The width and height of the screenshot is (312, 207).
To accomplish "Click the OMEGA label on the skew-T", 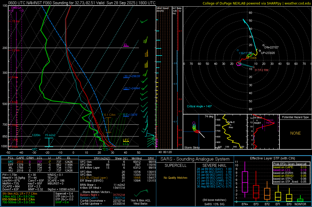I will 16,8.
